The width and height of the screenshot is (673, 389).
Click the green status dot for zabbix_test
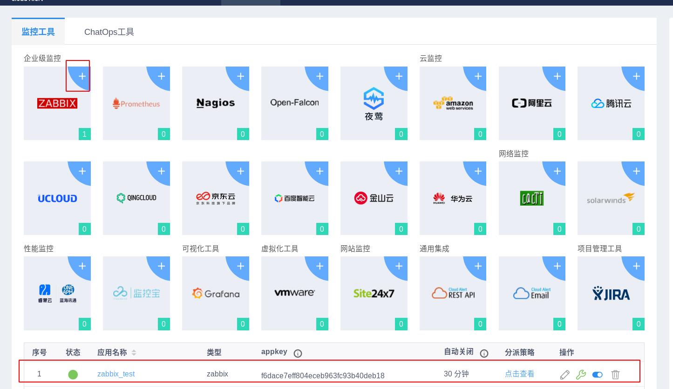point(73,375)
